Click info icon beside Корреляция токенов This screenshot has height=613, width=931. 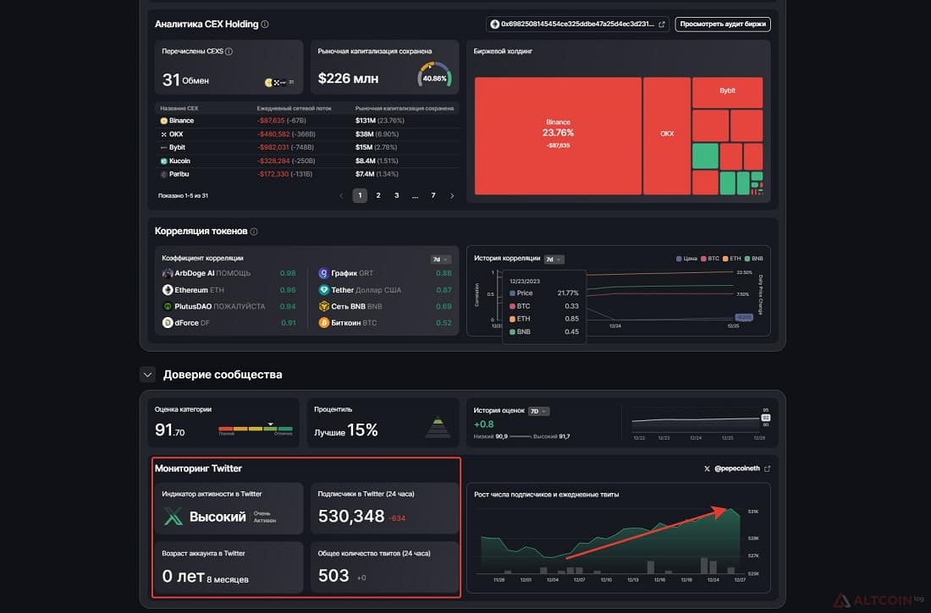[x=254, y=232]
